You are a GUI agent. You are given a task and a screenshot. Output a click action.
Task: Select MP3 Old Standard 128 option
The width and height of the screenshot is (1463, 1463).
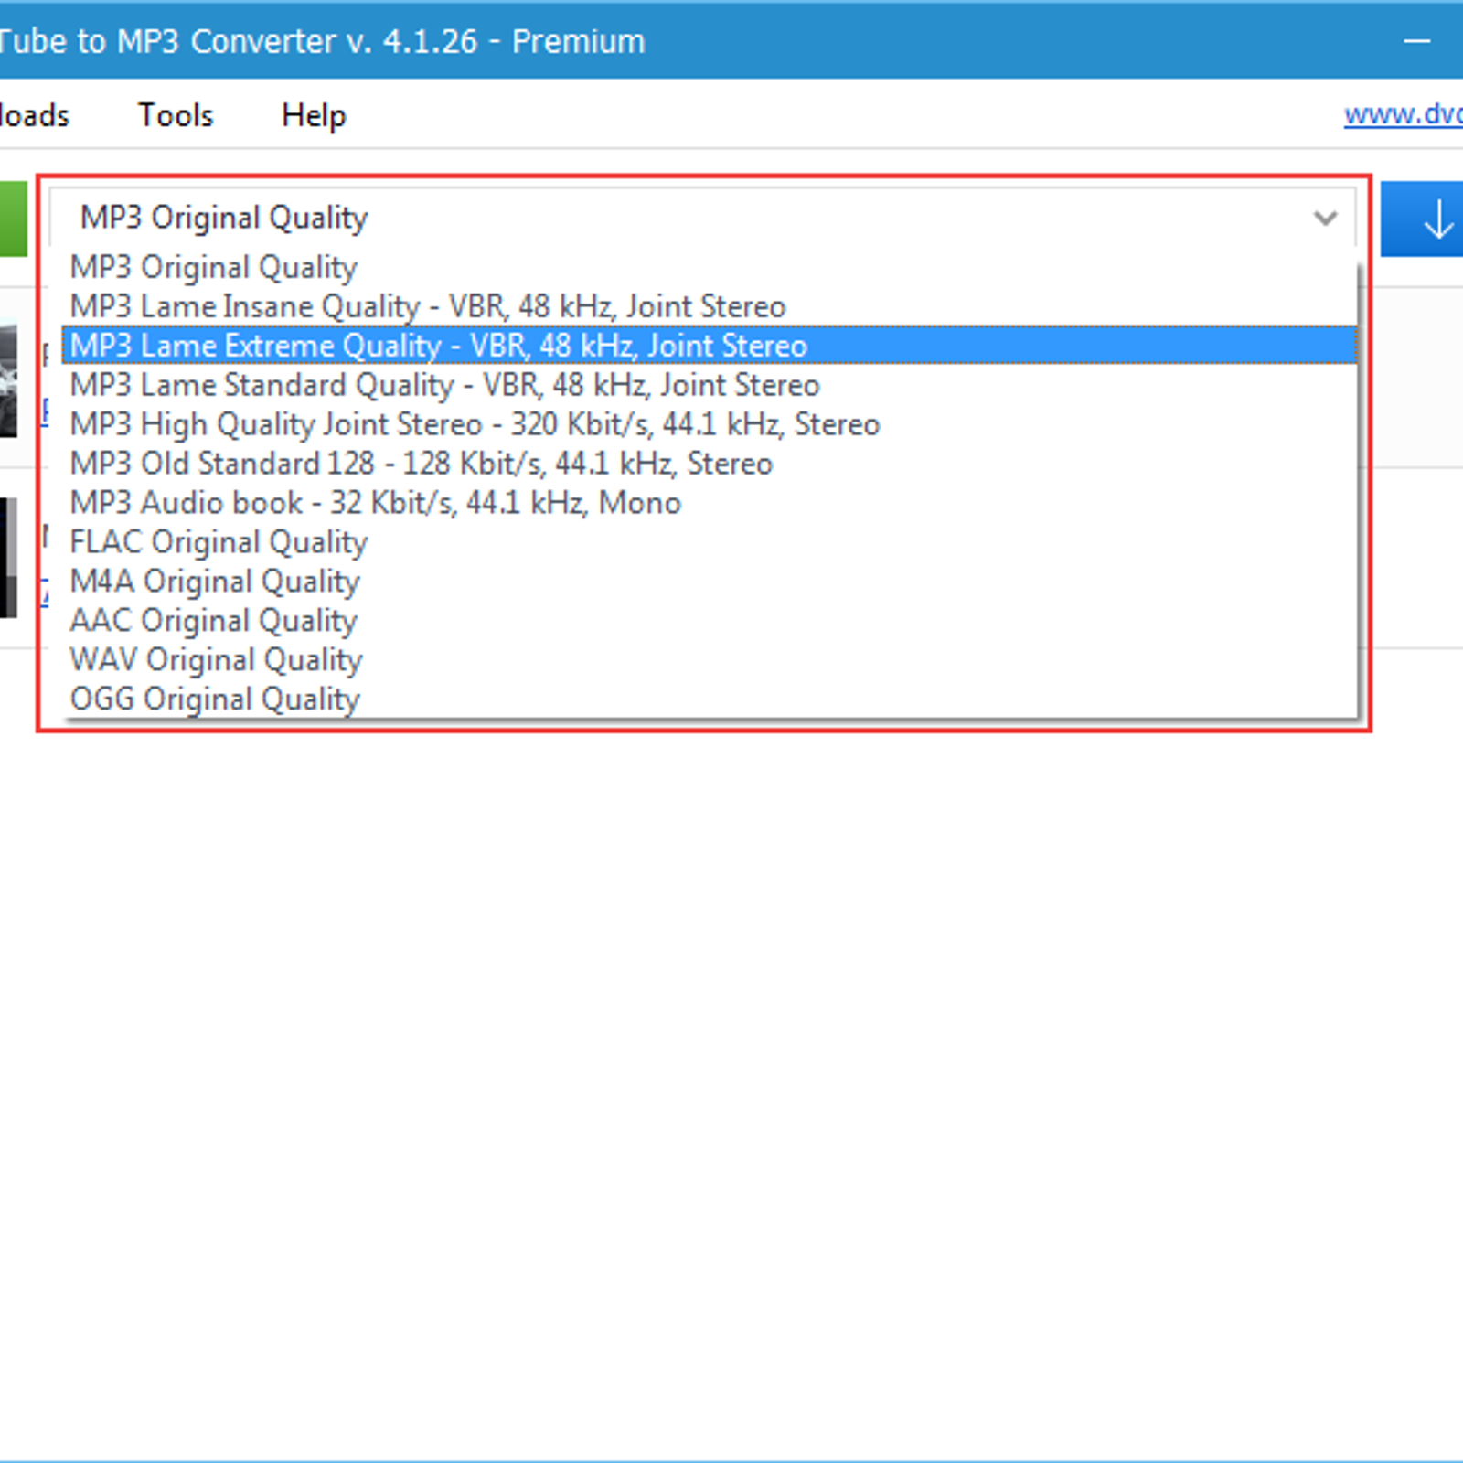point(709,464)
